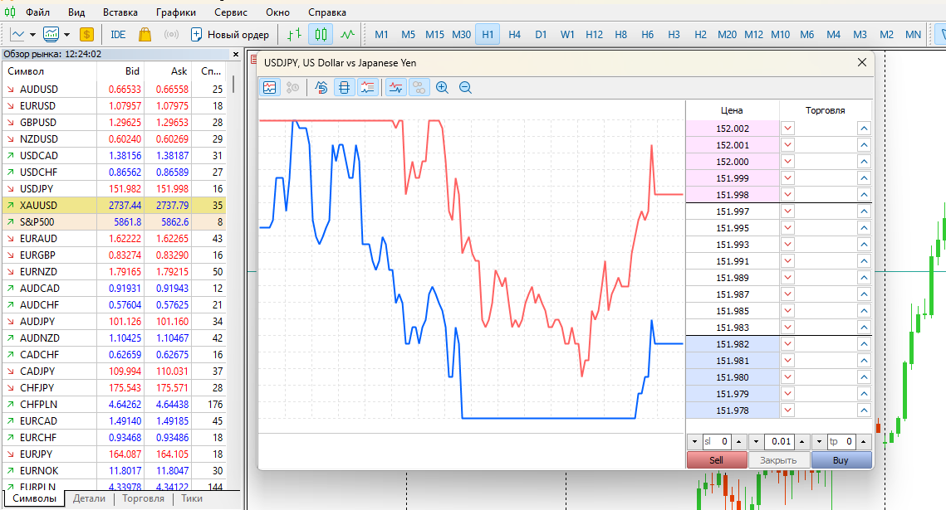The height and width of the screenshot is (510, 946).
Task: Switch to the Детали tab
Action: click(x=89, y=498)
